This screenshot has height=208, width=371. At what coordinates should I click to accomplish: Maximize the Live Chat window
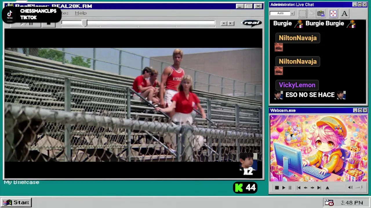pos(360,5)
